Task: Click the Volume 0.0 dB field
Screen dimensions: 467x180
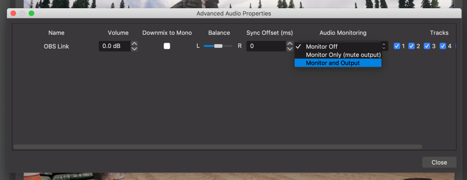Action: (115, 46)
